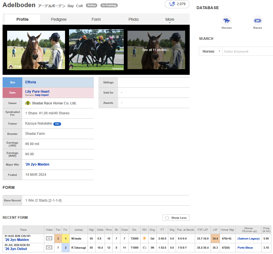Click race record 1 Win /2 Starts
Screen dimensions: 273x254
click(43, 201)
